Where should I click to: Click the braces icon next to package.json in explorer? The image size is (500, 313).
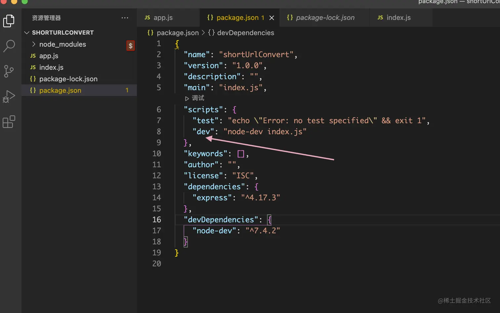pyautogui.click(x=33, y=90)
